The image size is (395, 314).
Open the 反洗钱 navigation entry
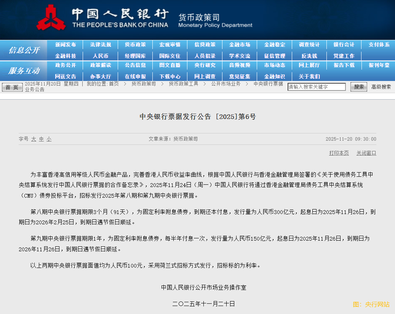(309, 56)
